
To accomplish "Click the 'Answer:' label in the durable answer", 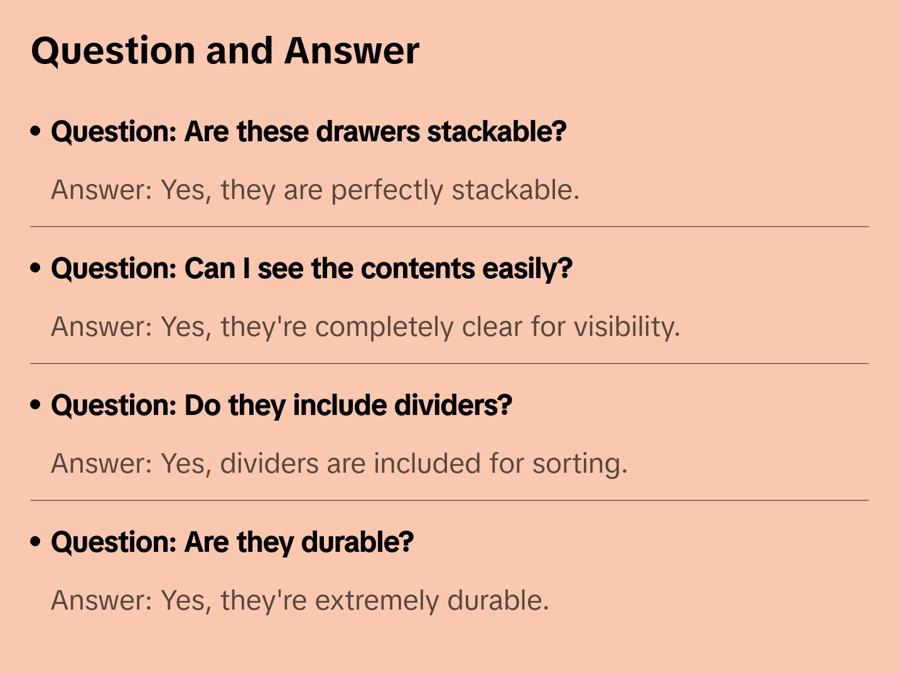I will click(102, 601).
